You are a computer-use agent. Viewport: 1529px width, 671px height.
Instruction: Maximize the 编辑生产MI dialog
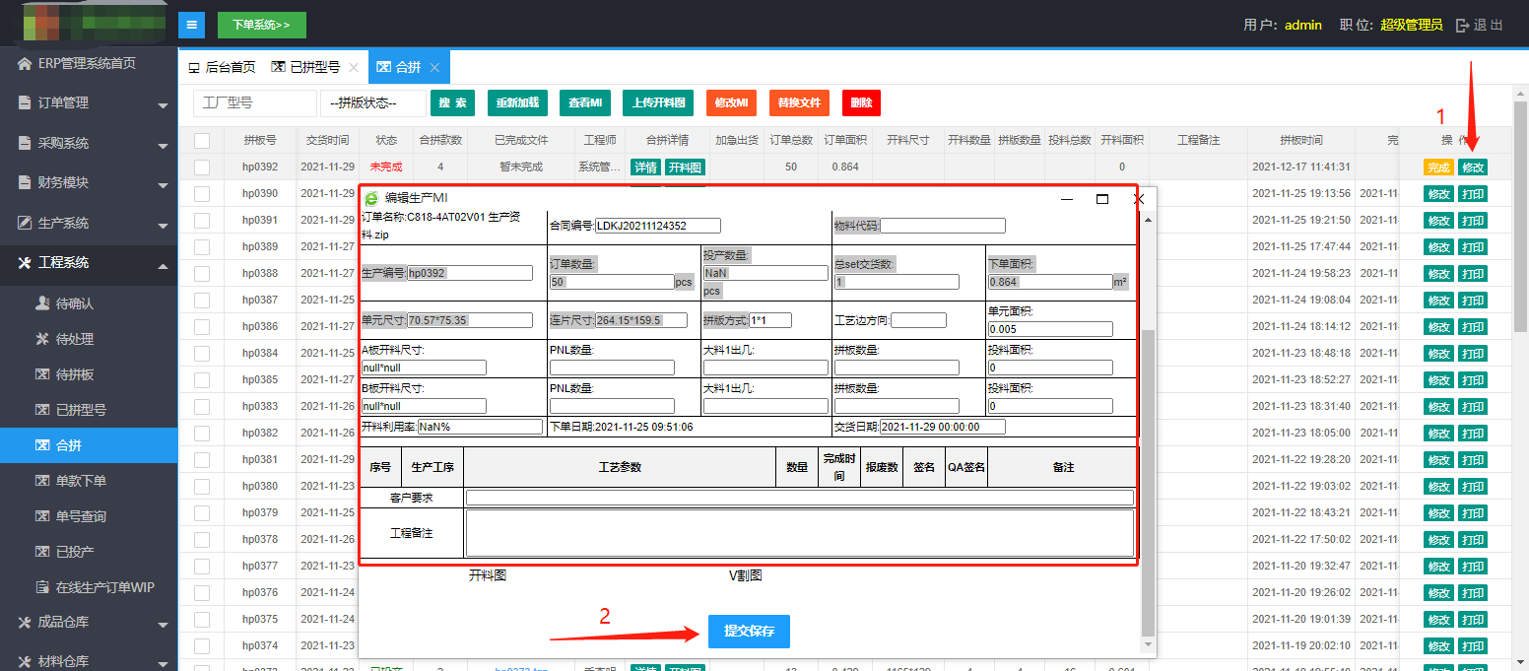(1102, 199)
